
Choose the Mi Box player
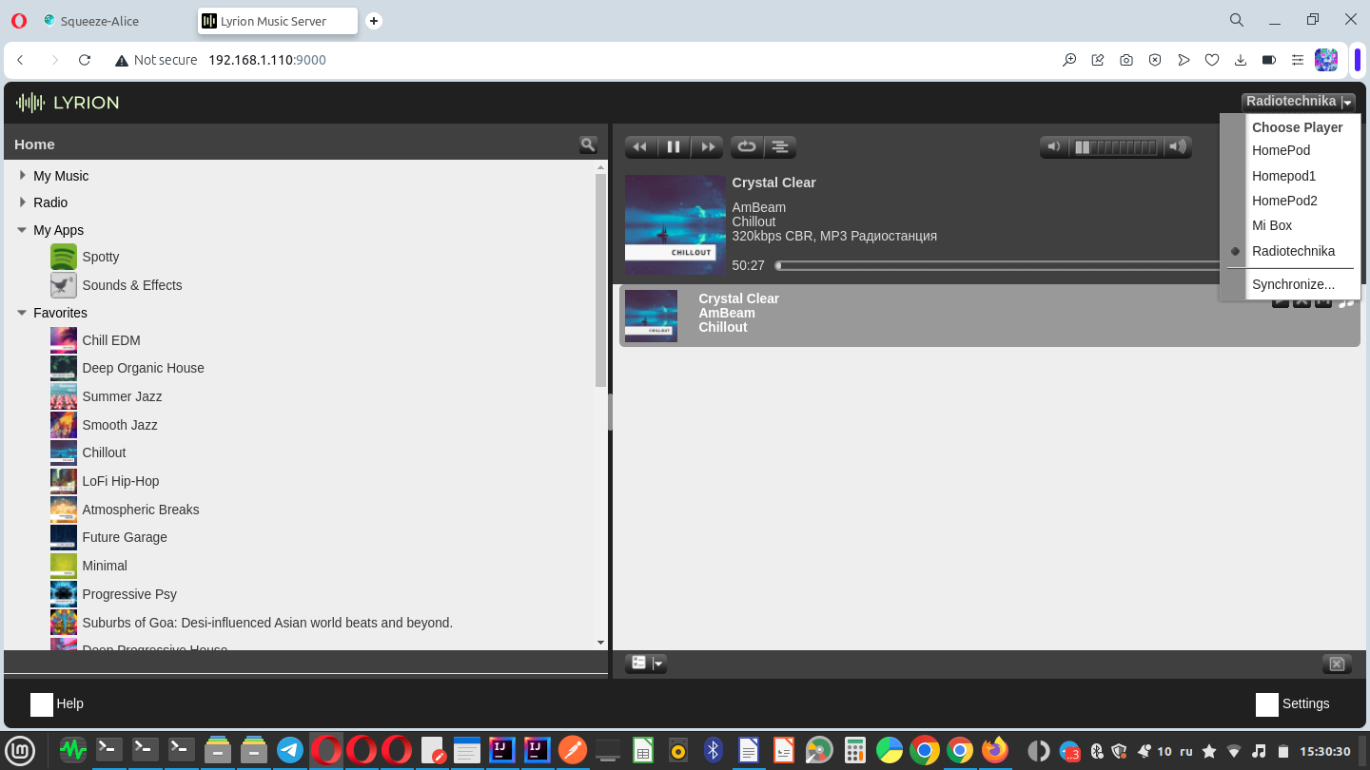[x=1272, y=225]
